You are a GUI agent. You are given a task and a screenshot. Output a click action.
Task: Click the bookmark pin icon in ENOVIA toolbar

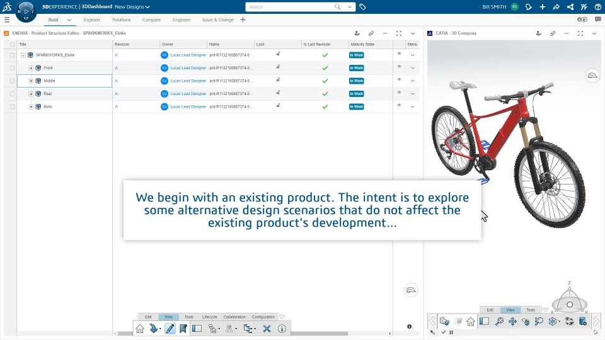click(x=183, y=329)
